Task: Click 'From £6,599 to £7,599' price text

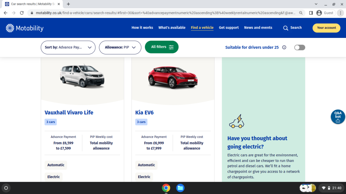Action: pos(63,146)
